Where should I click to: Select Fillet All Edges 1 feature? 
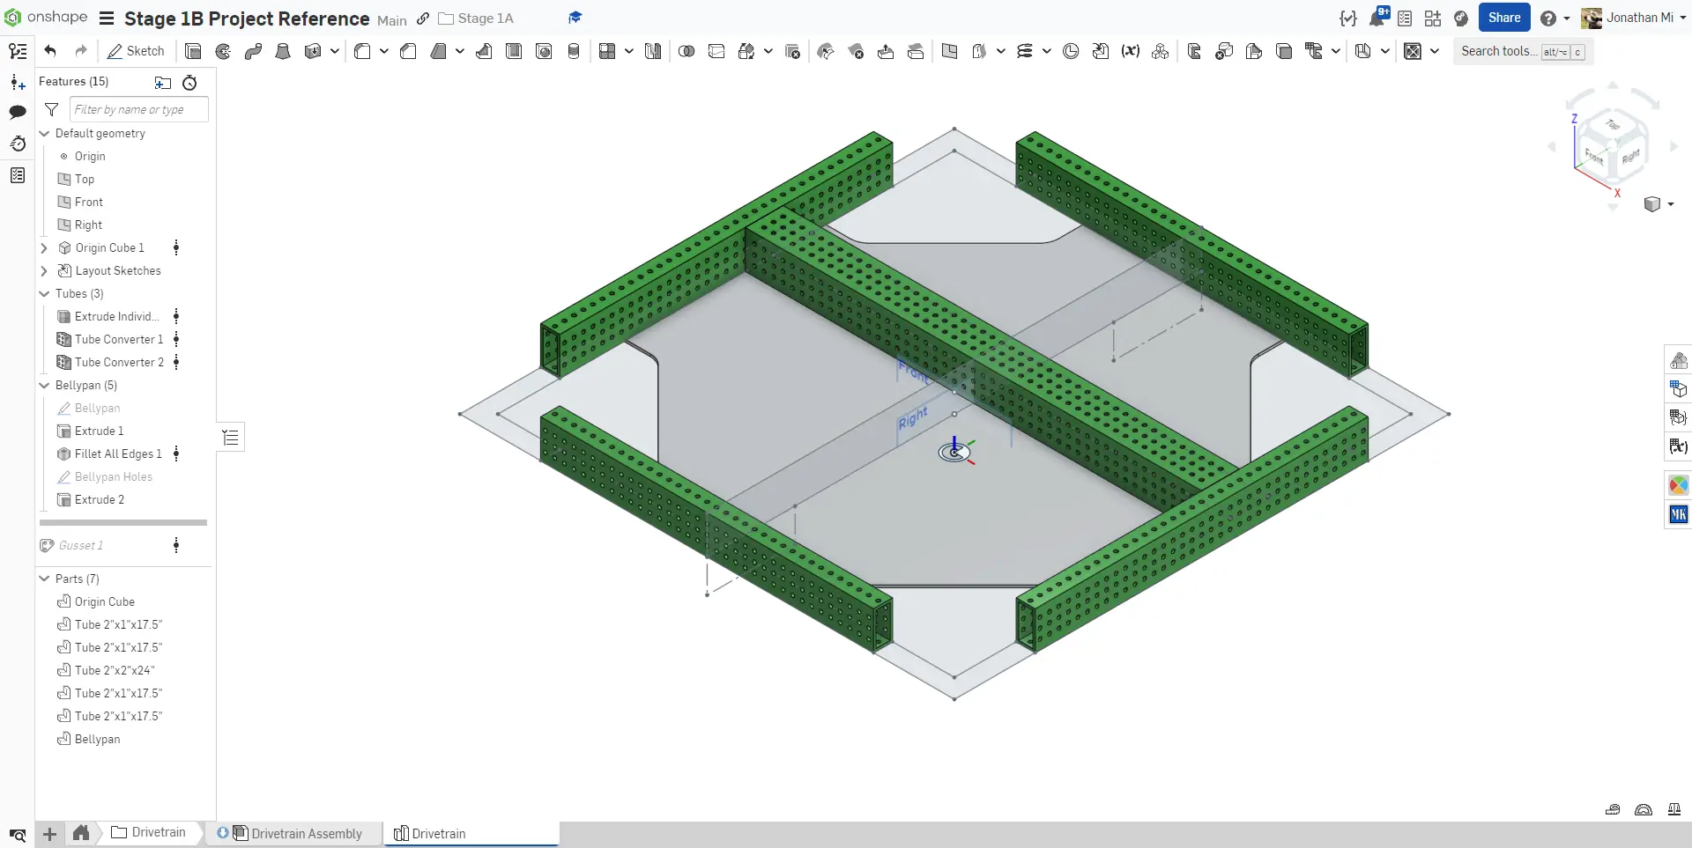point(118,454)
